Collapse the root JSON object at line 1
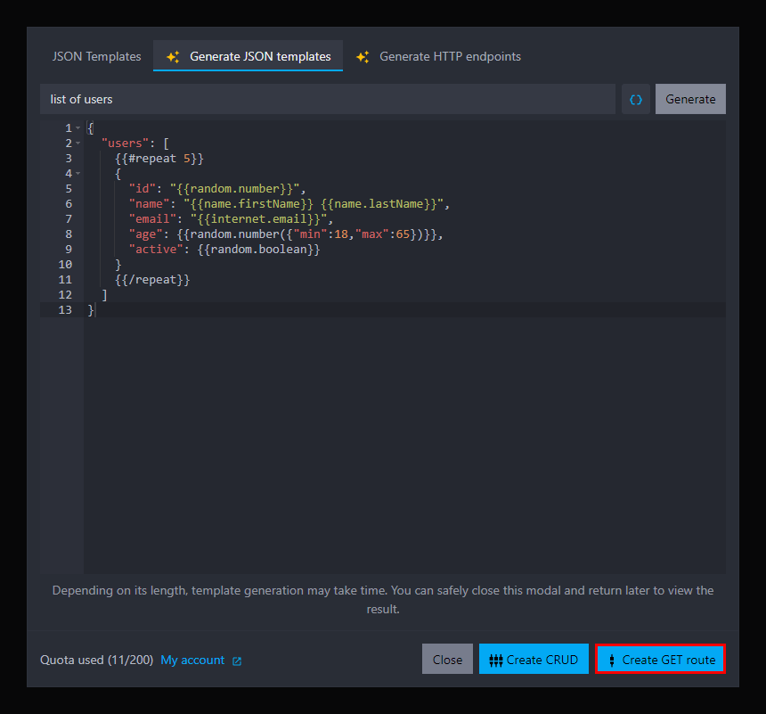 coord(77,127)
